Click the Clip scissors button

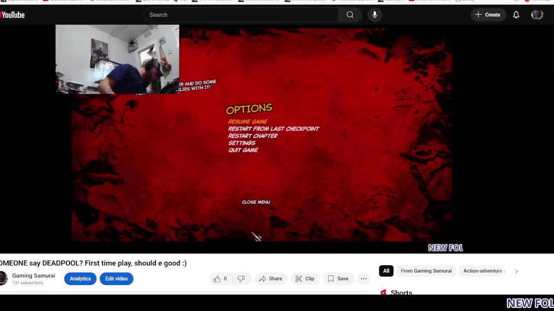[x=305, y=279]
